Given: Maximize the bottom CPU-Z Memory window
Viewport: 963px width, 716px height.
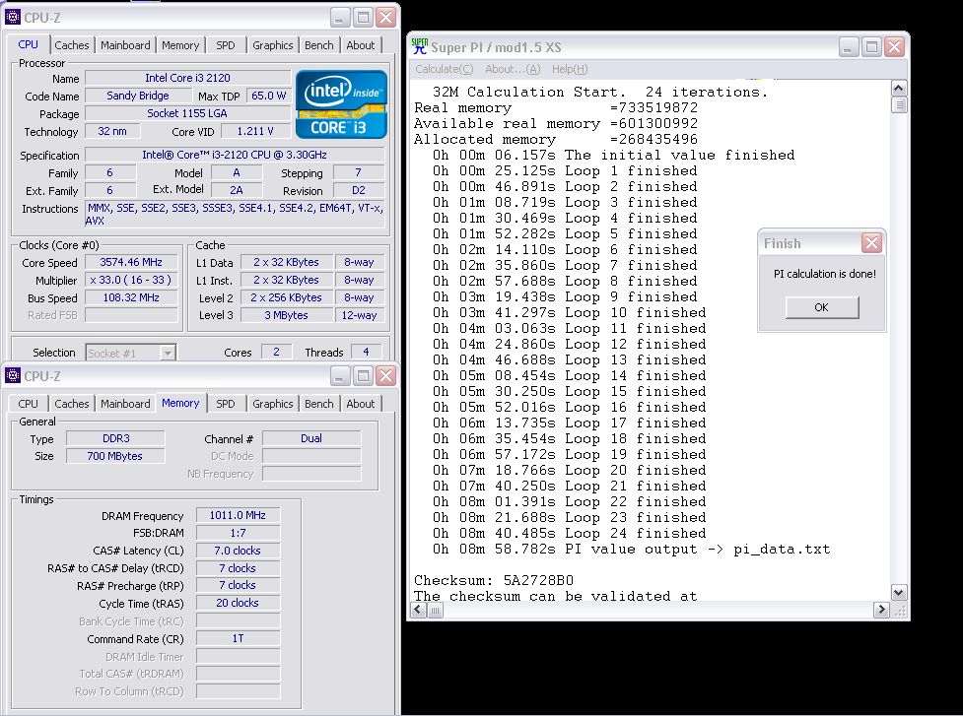Looking at the screenshot, I should click(363, 375).
